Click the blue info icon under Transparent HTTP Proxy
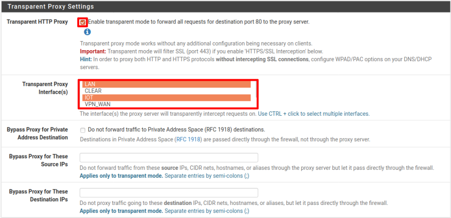The image size is (451, 218). [x=87, y=32]
